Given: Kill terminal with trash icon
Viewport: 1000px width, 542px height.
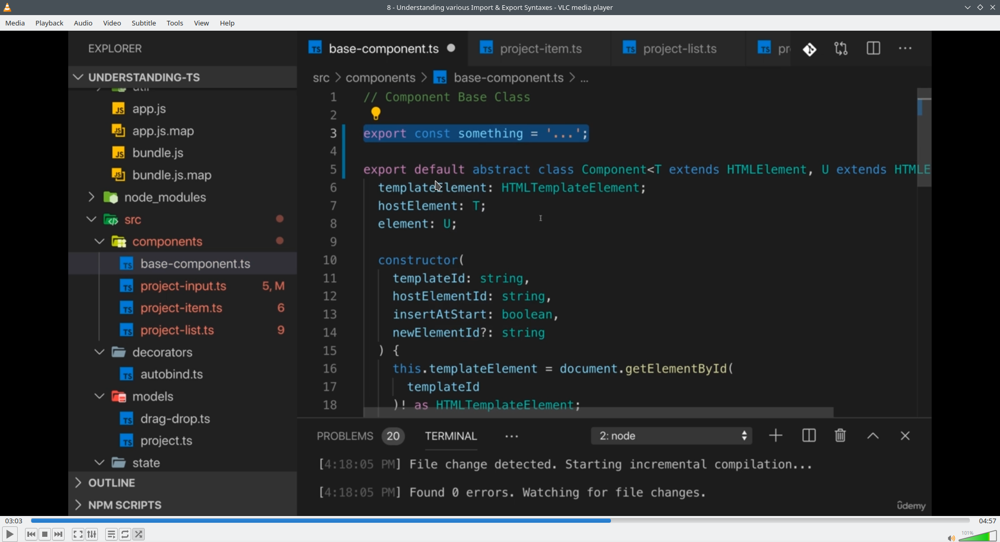Looking at the screenshot, I should pos(841,436).
